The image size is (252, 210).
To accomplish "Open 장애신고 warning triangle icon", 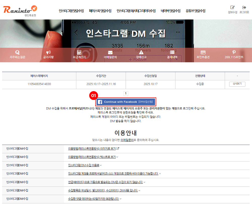I will click(141, 52).
